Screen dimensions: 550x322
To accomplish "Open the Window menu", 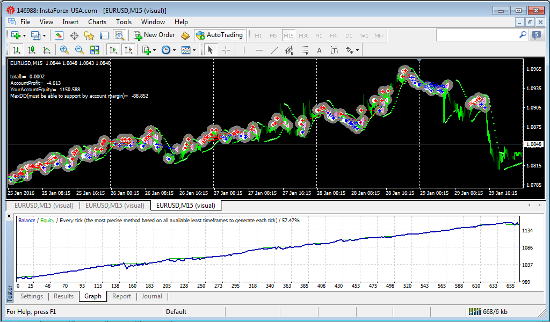I will point(153,21).
